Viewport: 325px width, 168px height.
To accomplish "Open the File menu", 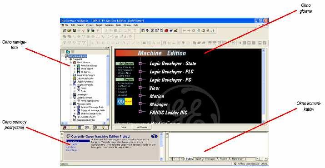I will click(66, 25).
